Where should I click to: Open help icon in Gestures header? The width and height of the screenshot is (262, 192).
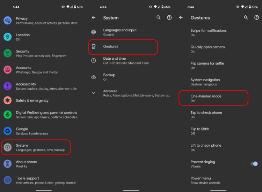256,17
